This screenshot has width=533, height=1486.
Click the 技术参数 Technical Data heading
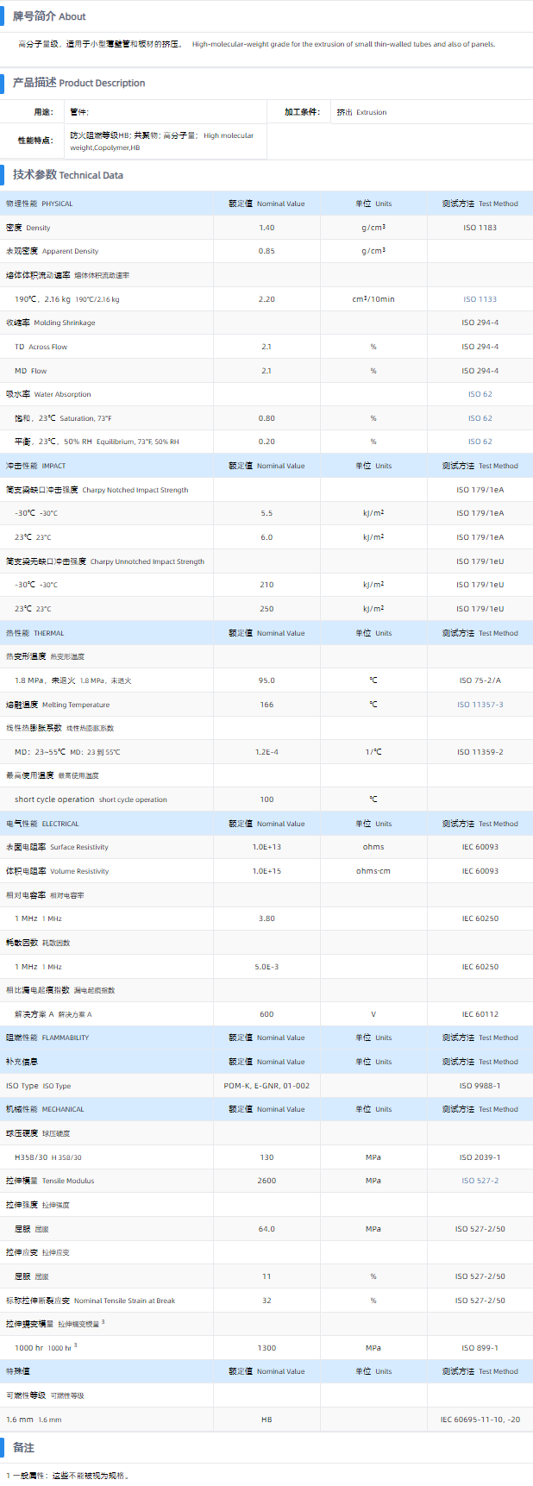(x=67, y=175)
